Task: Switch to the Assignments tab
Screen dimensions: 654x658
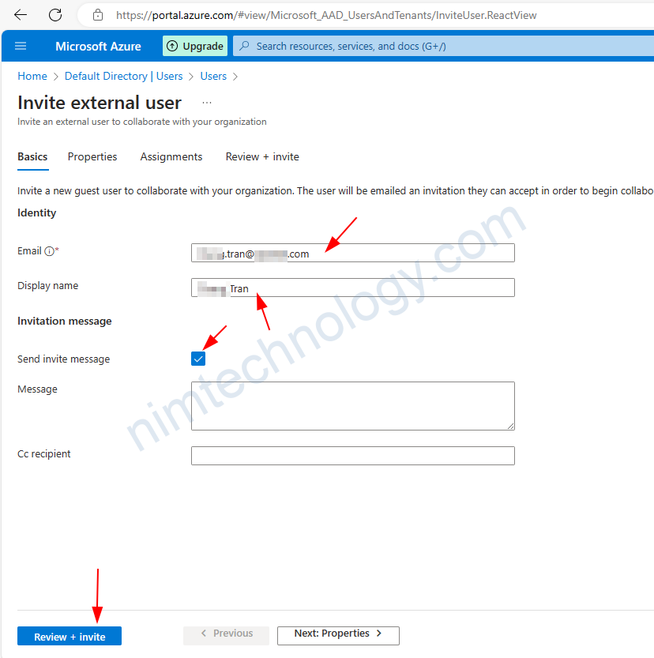Action: coord(171,157)
